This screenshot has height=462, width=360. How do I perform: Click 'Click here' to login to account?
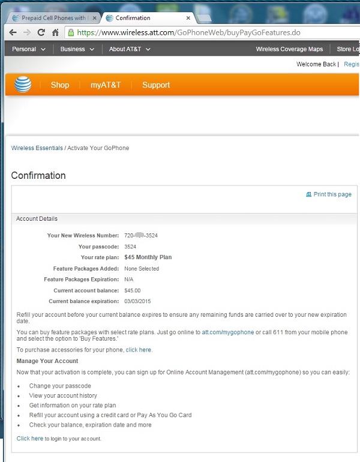coord(30,439)
